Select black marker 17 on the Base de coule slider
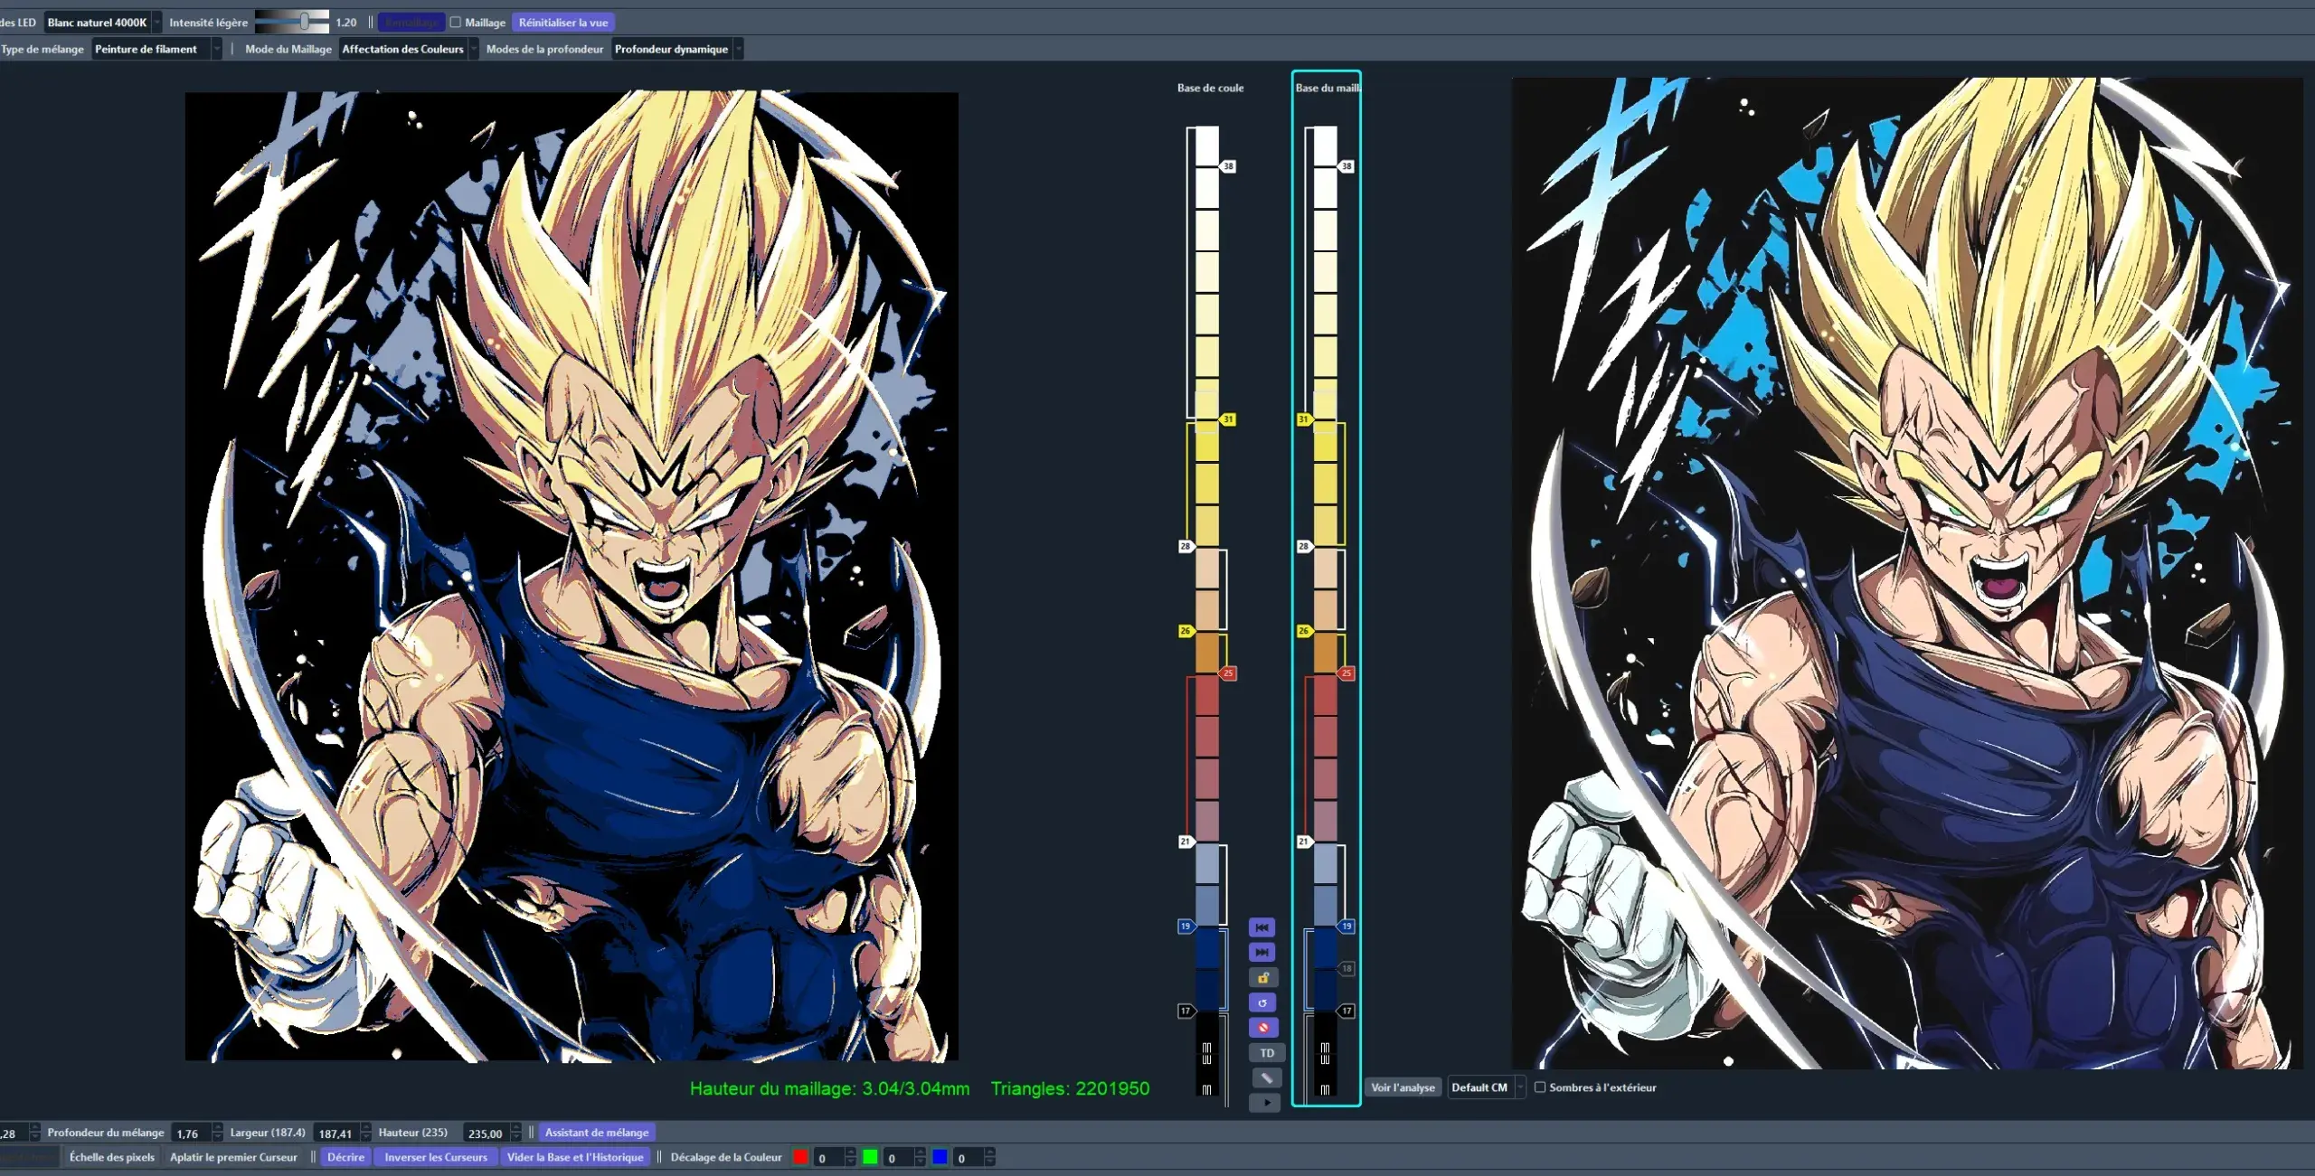Screen dimensions: 2315x1176 (1186, 1011)
